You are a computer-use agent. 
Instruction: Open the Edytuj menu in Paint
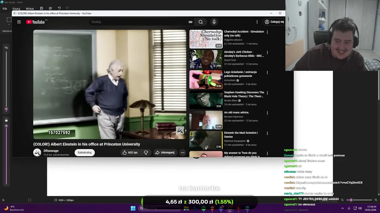(x=16, y=9)
